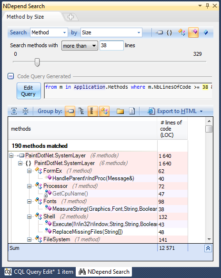Click the results list scrollbar thumb

tap(209, 129)
